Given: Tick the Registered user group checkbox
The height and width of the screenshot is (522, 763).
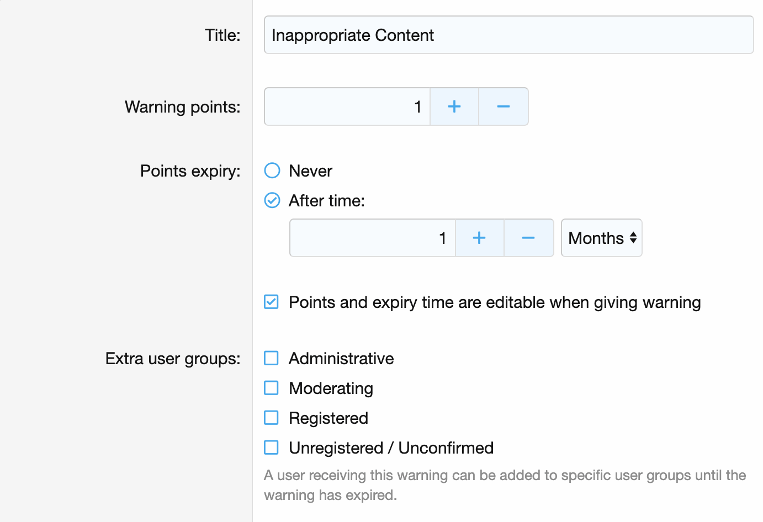Looking at the screenshot, I should pyautogui.click(x=271, y=418).
